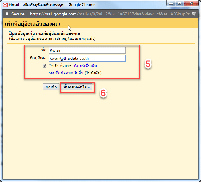The image size is (201, 182).
Task: Open the Google Translate icon in address bar
Action: [194, 14]
